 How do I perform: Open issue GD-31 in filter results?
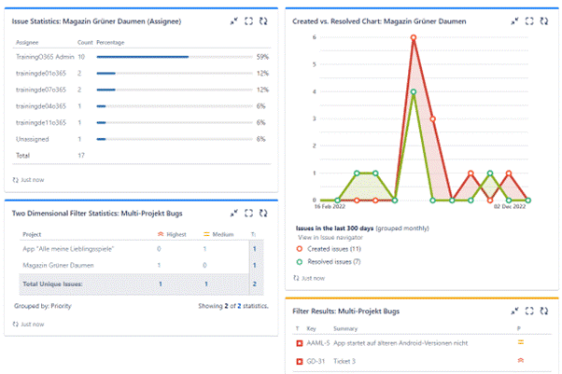click(316, 360)
